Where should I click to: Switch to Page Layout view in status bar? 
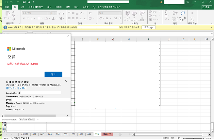pyautogui.click(x=173, y=138)
